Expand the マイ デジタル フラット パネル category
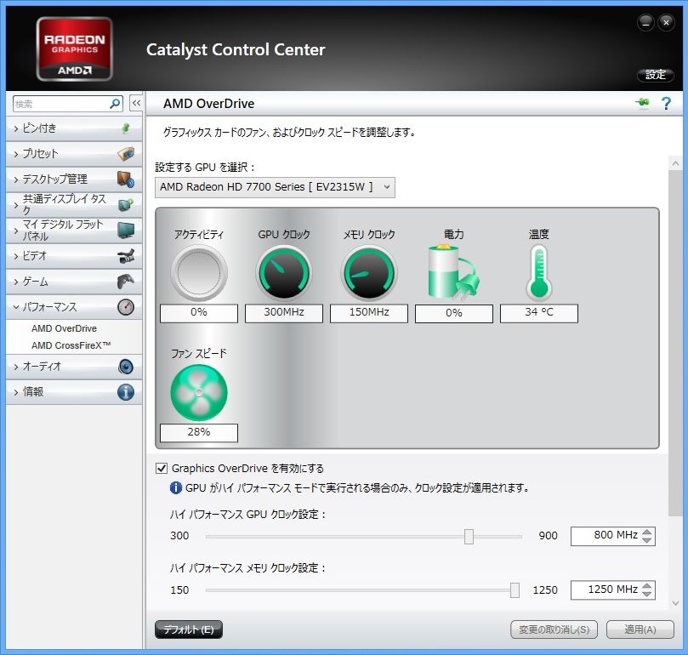The height and width of the screenshot is (655, 688). pos(74,230)
